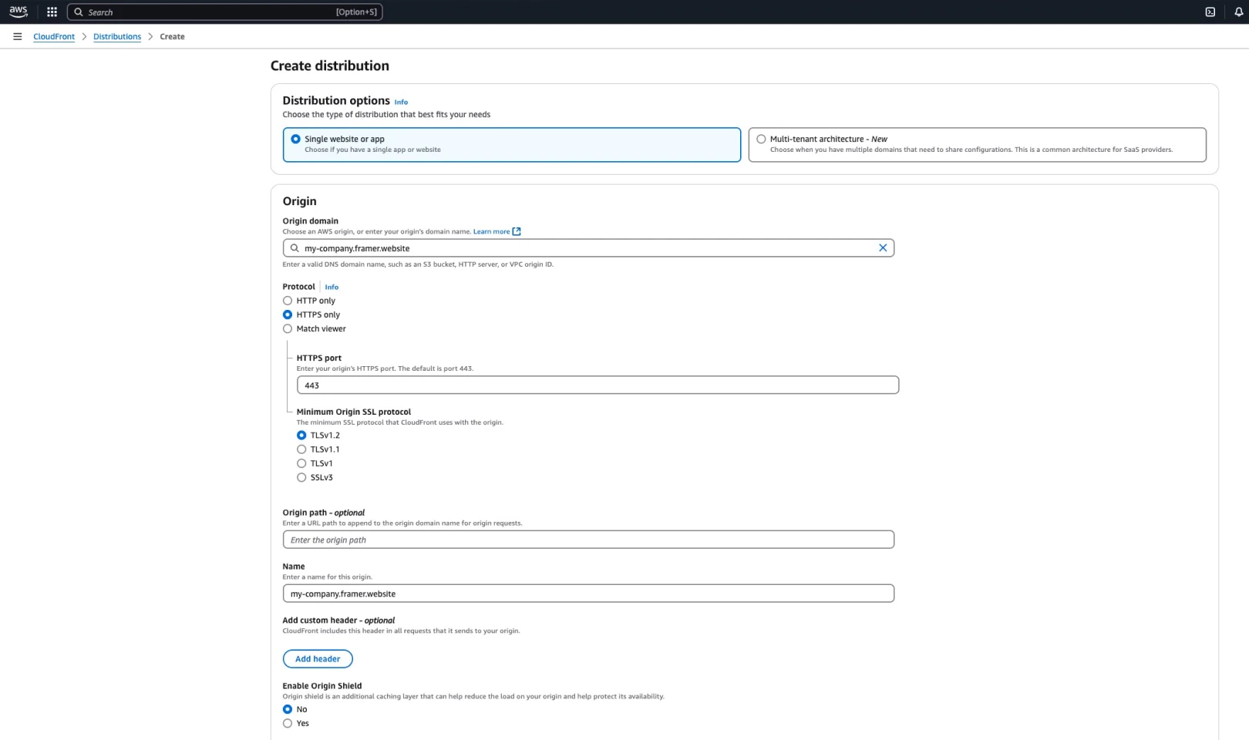The image size is (1249, 740).
Task: Set Enable Origin Shield to No
Action: point(288,709)
